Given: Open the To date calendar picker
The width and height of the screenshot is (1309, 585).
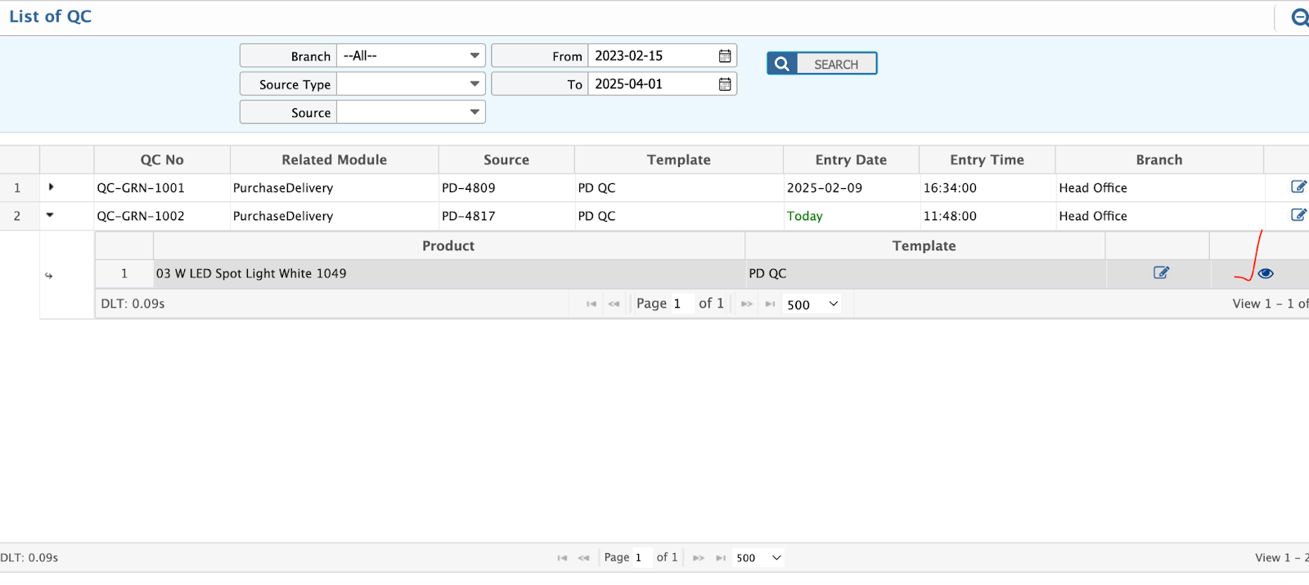Looking at the screenshot, I should (x=724, y=84).
